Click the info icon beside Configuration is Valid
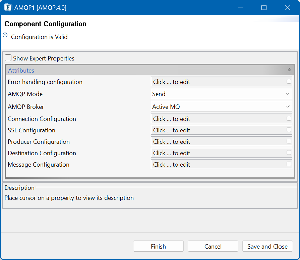This screenshot has height=260, width=300. pyautogui.click(x=5, y=35)
